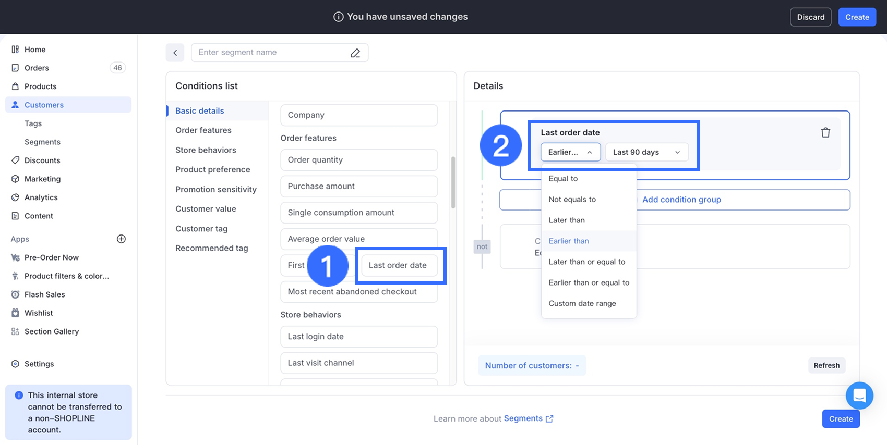
Task: Refresh the number of customers
Action: [x=826, y=365]
